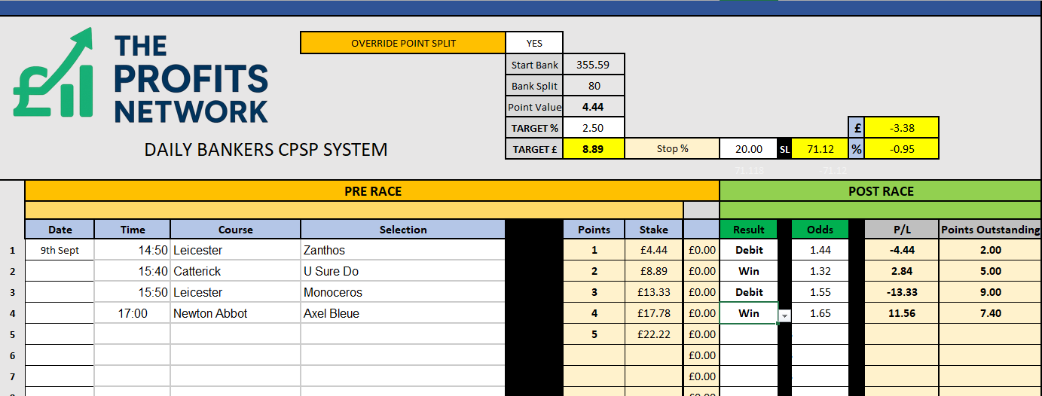Image resolution: width=1042 pixels, height=396 pixels.
Task: Open the Result dropdown arrow for Axel Bleue
Action: point(785,315)
